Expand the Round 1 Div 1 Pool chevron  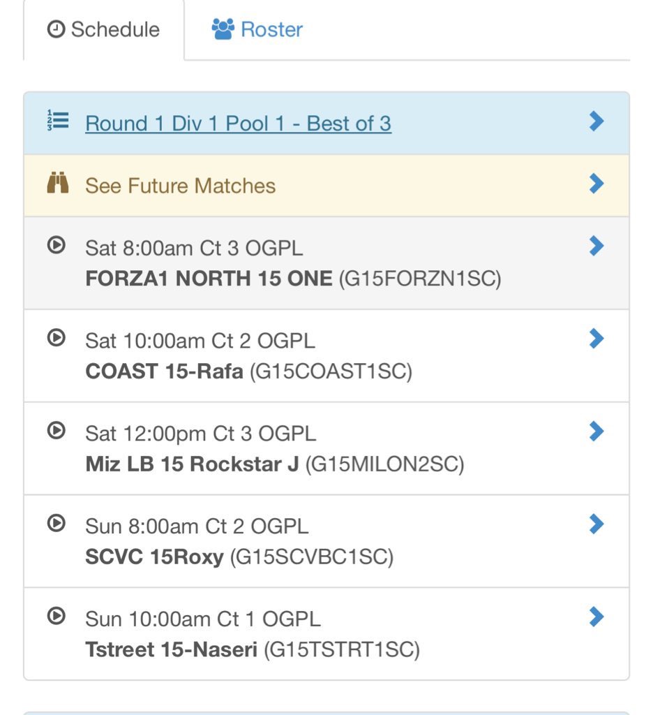[596, 121]
